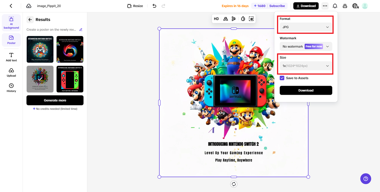Open the AI background tool
This screenshot has height=192, width=380.
(x=11, y=23)
